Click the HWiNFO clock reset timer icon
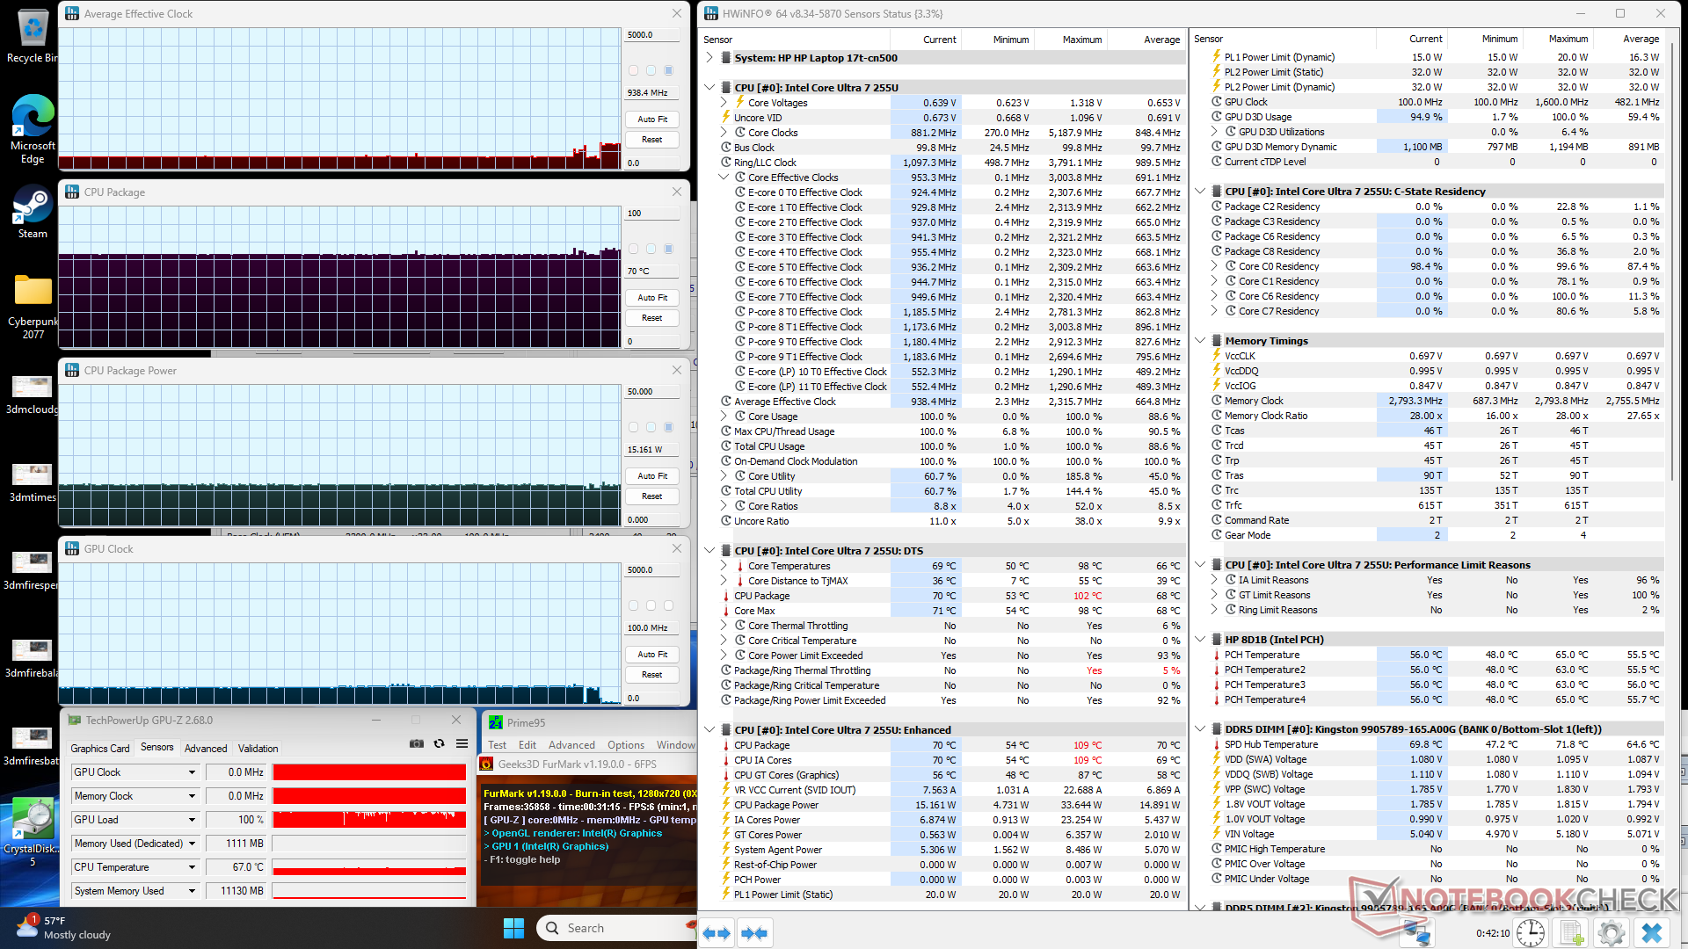 click(x=1531, y=933)
